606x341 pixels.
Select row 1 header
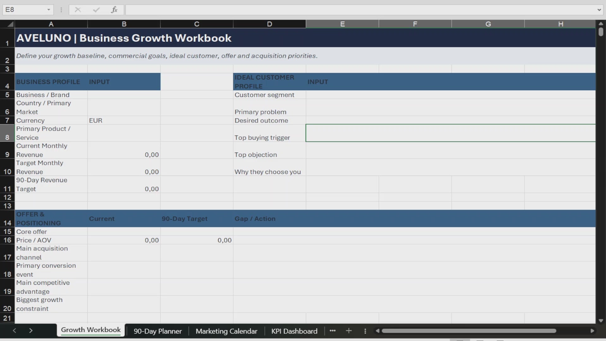click(x=7, y=38)
